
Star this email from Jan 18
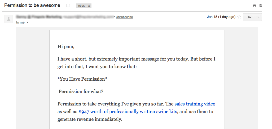(x=239, y=17)
